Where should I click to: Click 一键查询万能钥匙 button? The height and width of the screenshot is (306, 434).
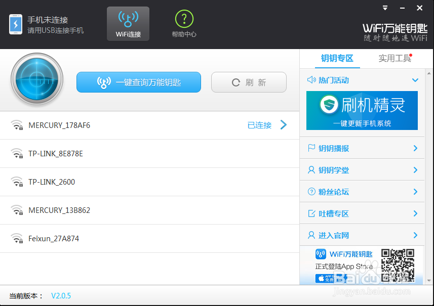tap(139, 82)
